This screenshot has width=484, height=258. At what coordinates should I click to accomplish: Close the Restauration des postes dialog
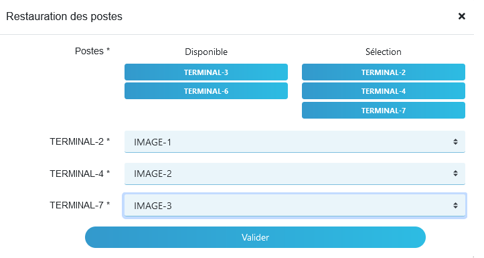[x=461, y=16]
